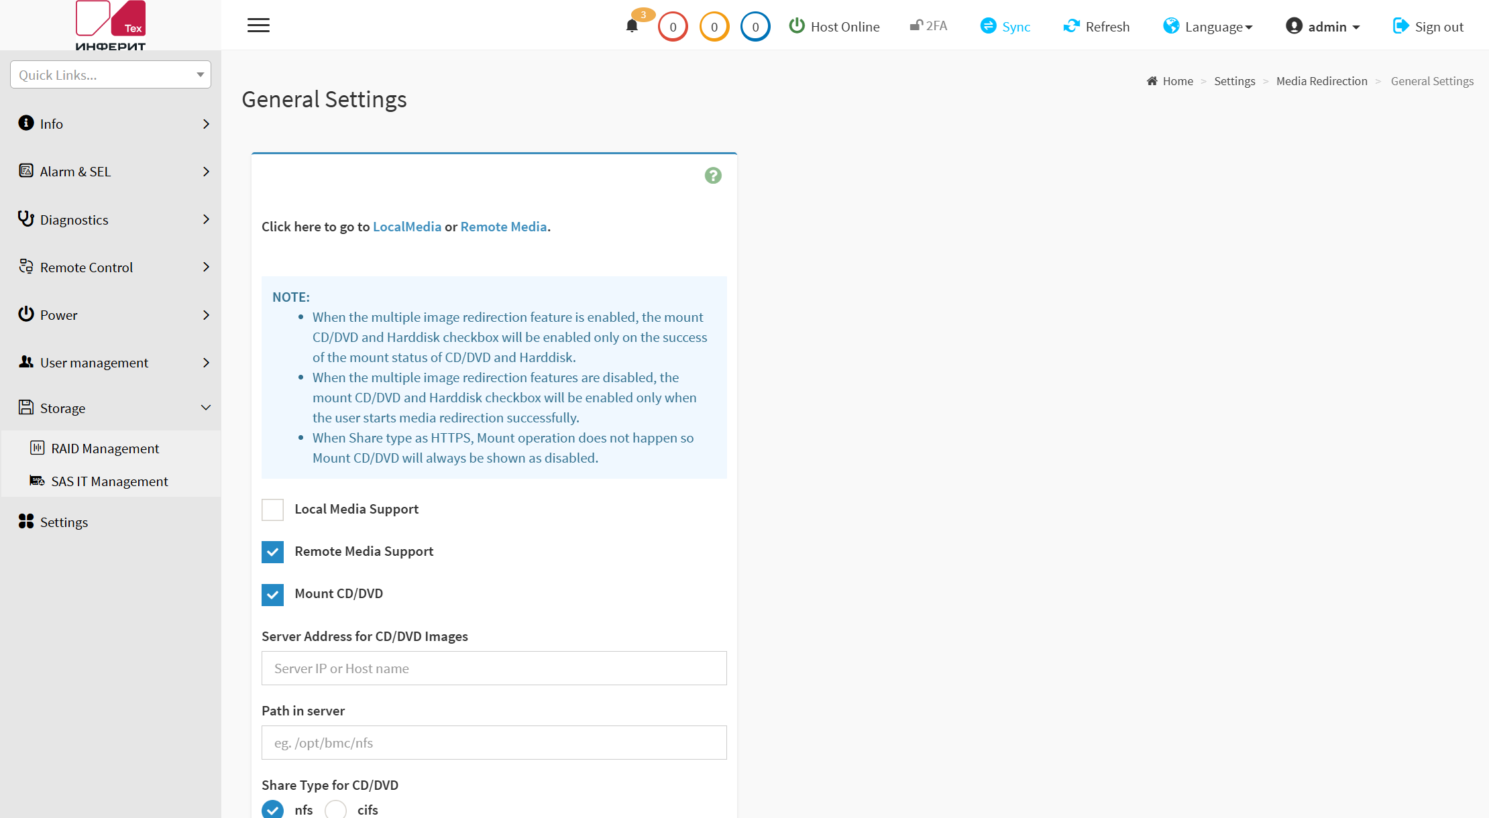Expand the admin user dropdown
The height and width of the screenshot is (818, 1489).
tap(1323, 27)
